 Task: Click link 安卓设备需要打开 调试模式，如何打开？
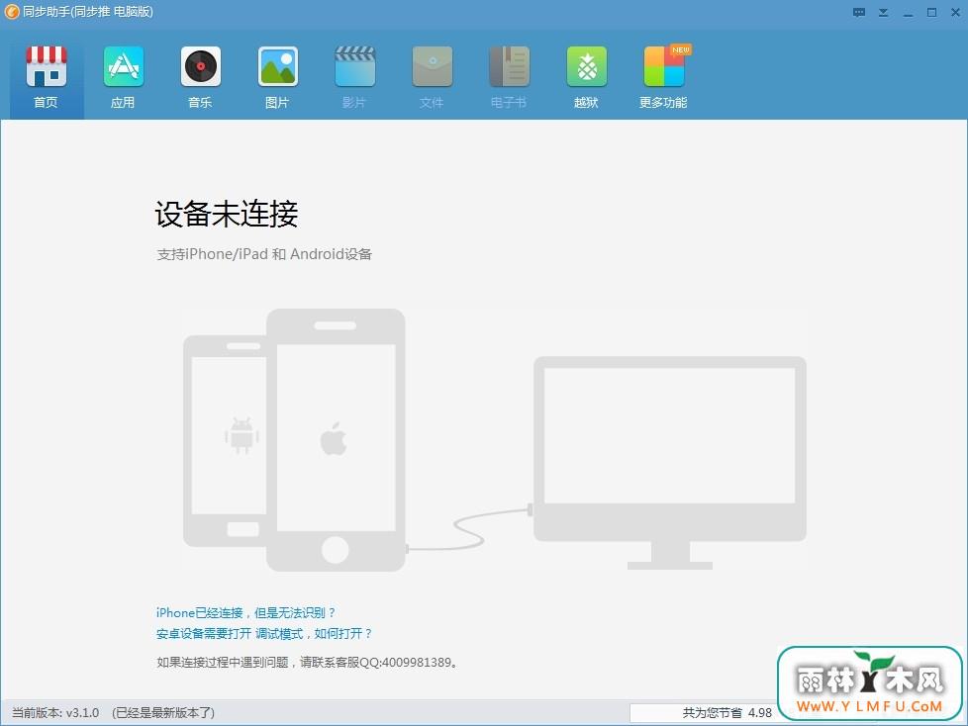point(264,633)
